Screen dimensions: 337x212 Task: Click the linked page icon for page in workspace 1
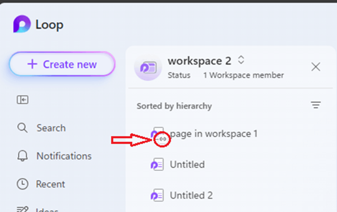[159, 134]
